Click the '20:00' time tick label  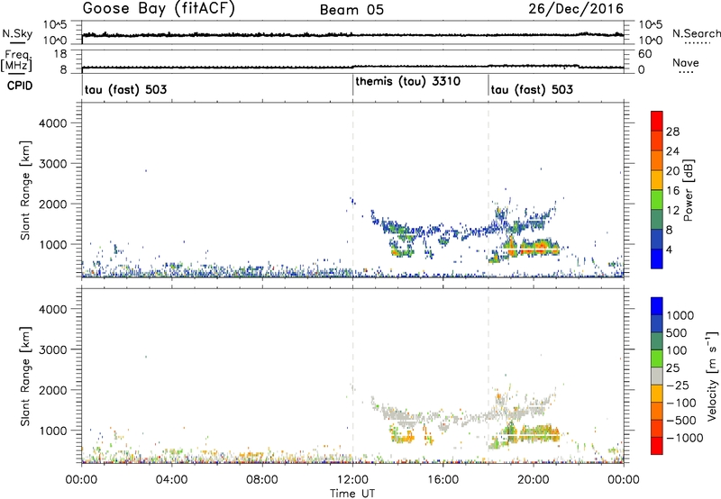pos(533,480)
